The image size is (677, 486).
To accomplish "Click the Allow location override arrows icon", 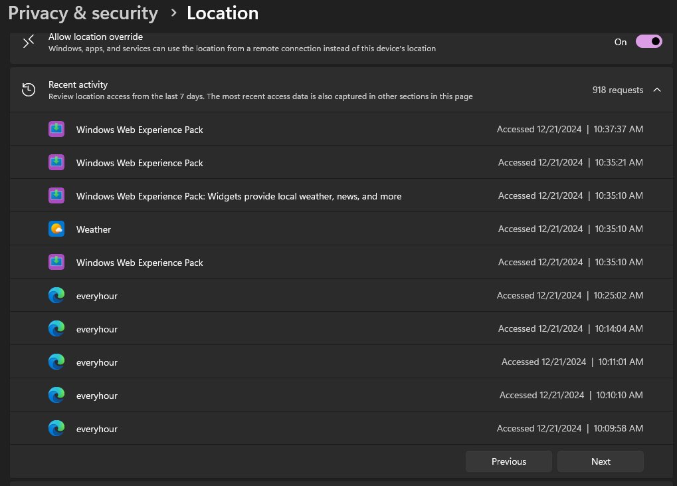I will pyautogui.click(x=29, y=42).
